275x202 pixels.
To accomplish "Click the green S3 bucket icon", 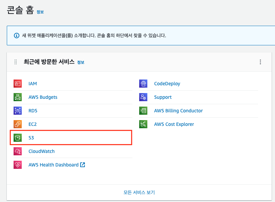I will point(18,138).
